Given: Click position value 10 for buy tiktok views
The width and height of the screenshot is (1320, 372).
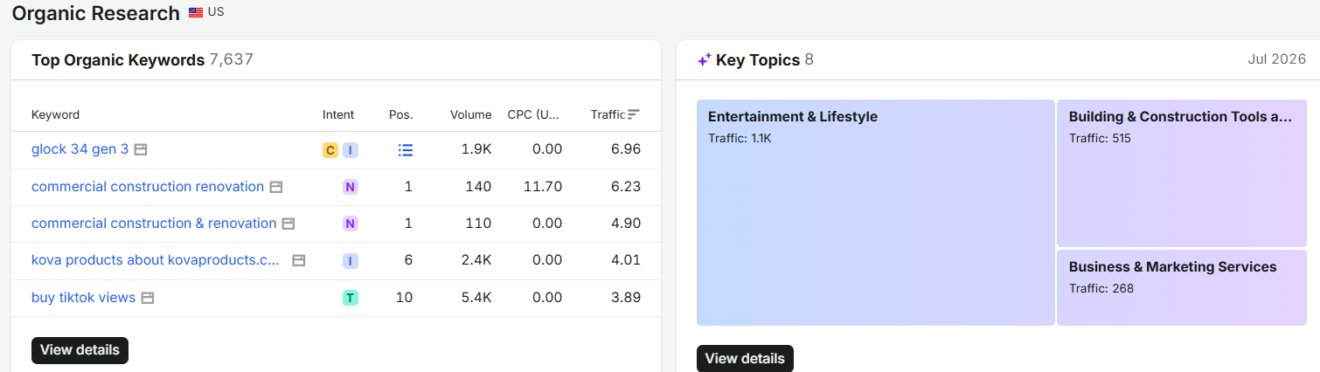Looking at the screenshot, I should [404, 298].
